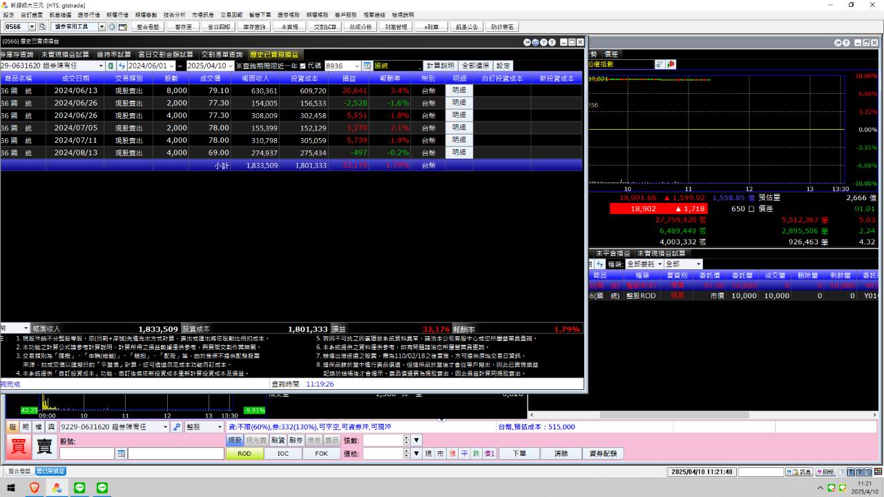
Task: Click the 整合看盤 toolbar button
Action: point(147,27)
